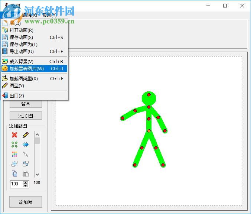Click the red right elbow handle
The width and height of the screenshot is (251, 214).
158,117
